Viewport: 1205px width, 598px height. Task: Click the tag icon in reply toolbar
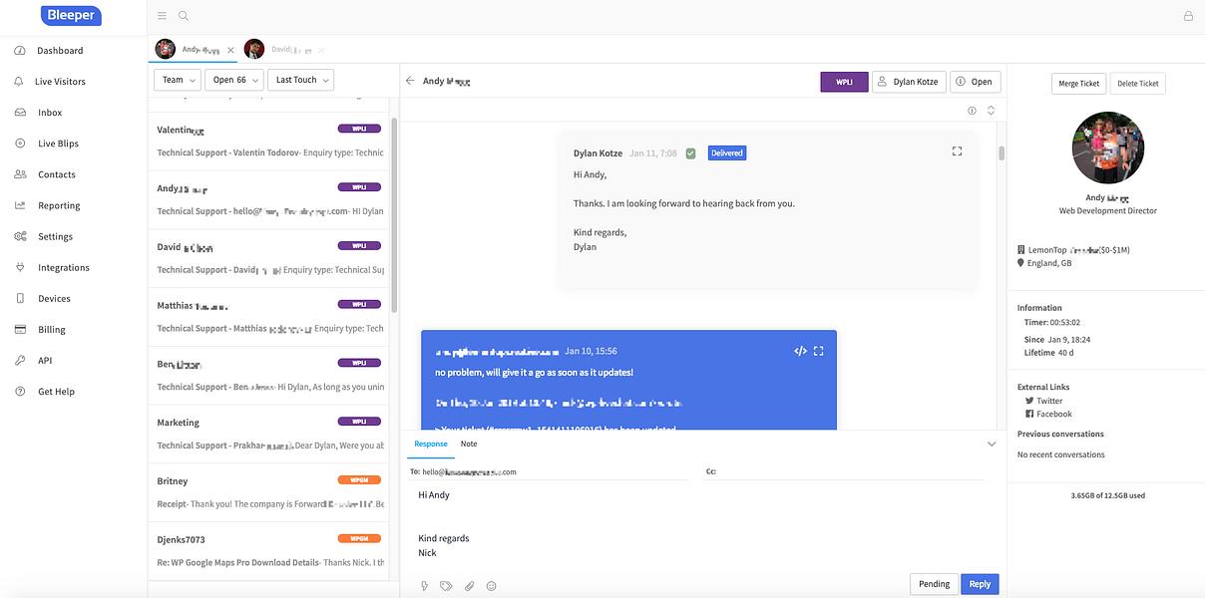[446, 586]
